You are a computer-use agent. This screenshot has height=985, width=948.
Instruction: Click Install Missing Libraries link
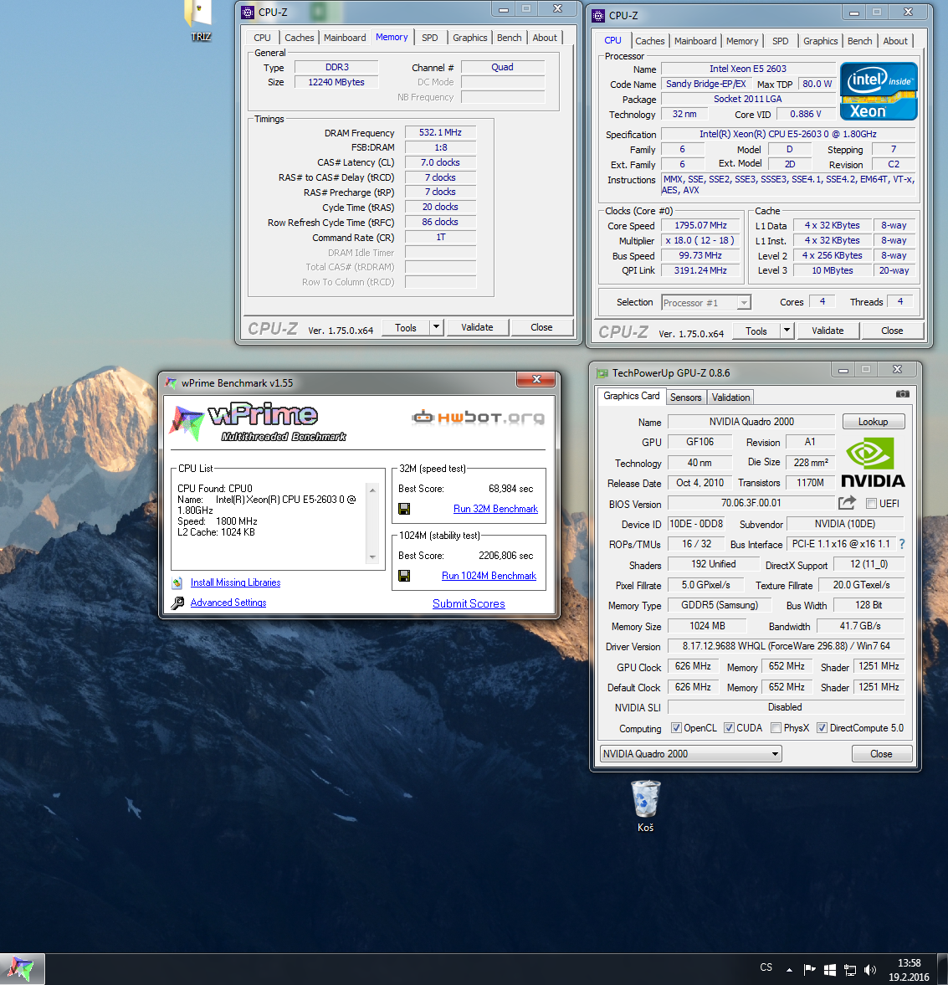[x=236, y=582]
